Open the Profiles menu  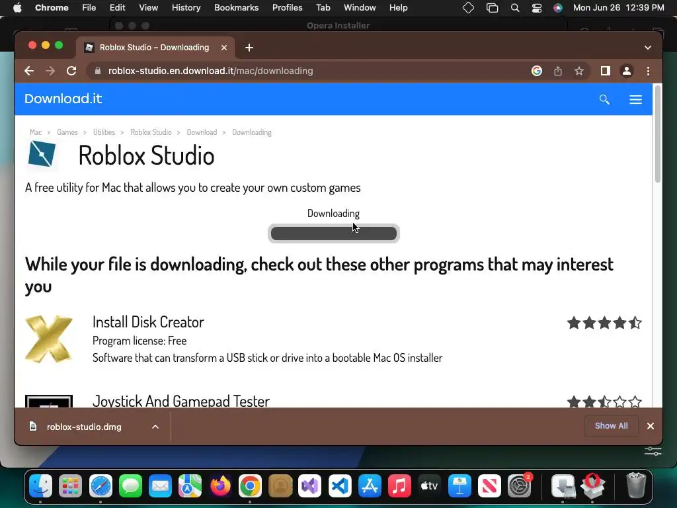287,8
